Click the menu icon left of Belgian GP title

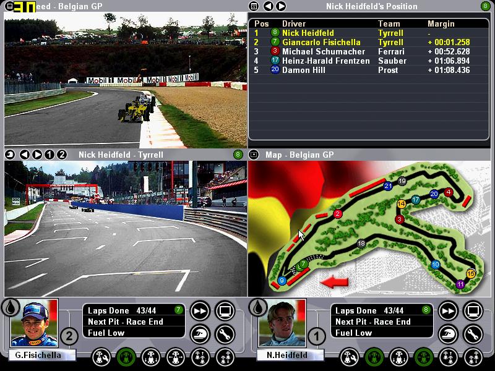pos(10,6)
